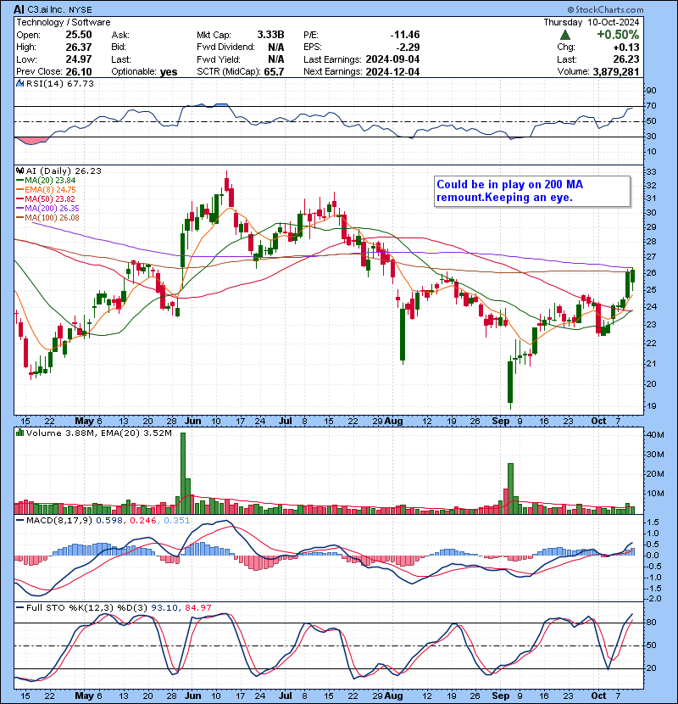Image resolution: width=678 pixels, height=704 pixels.
Task: Click the EPS value -2.29
Action: [x=408, y=47]
